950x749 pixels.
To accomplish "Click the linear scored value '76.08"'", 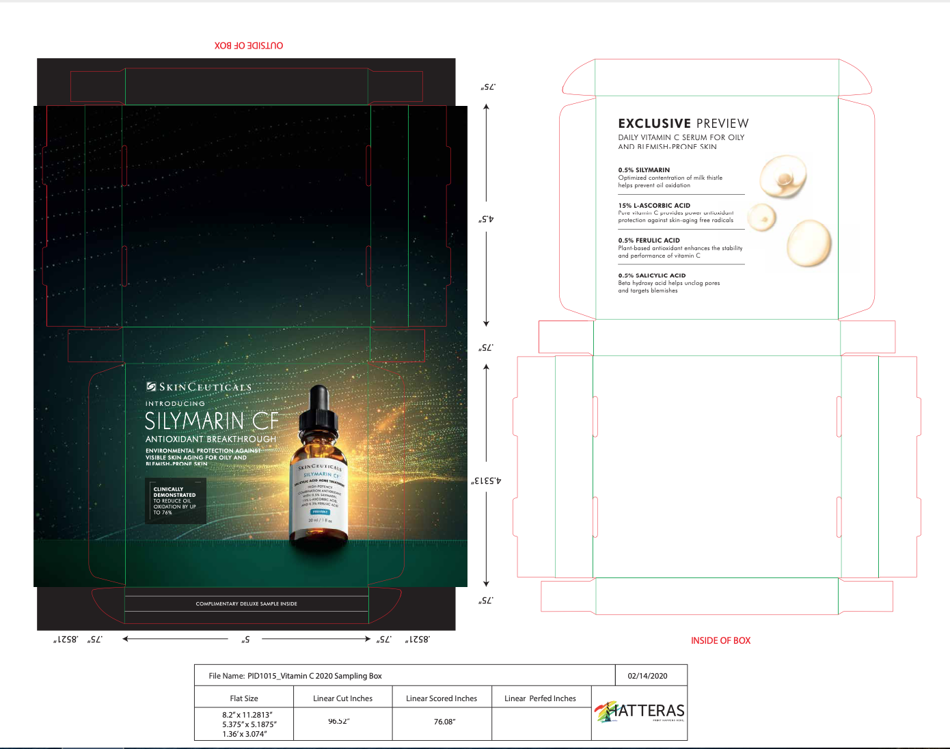I will point(445,721).
